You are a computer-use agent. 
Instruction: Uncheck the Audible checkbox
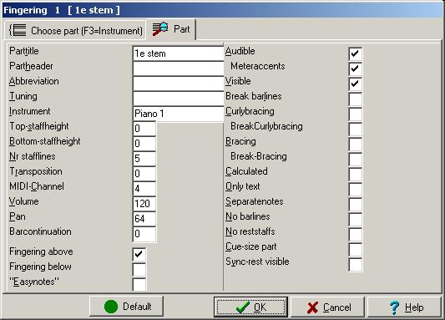pos(356,53)
